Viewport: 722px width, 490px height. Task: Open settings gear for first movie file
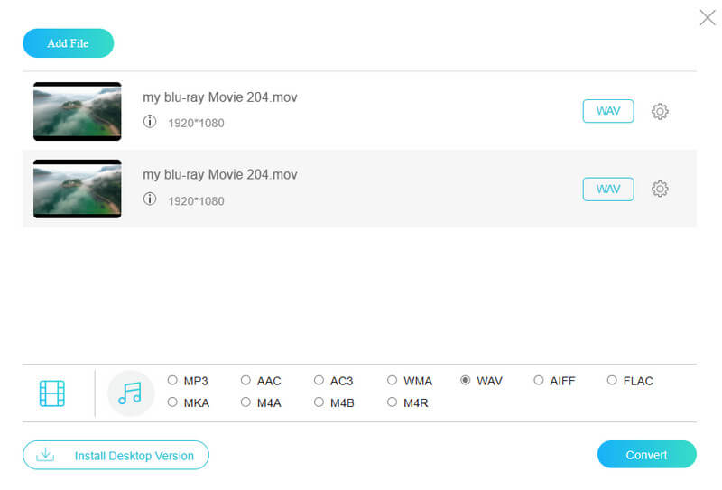coord(660,111)
